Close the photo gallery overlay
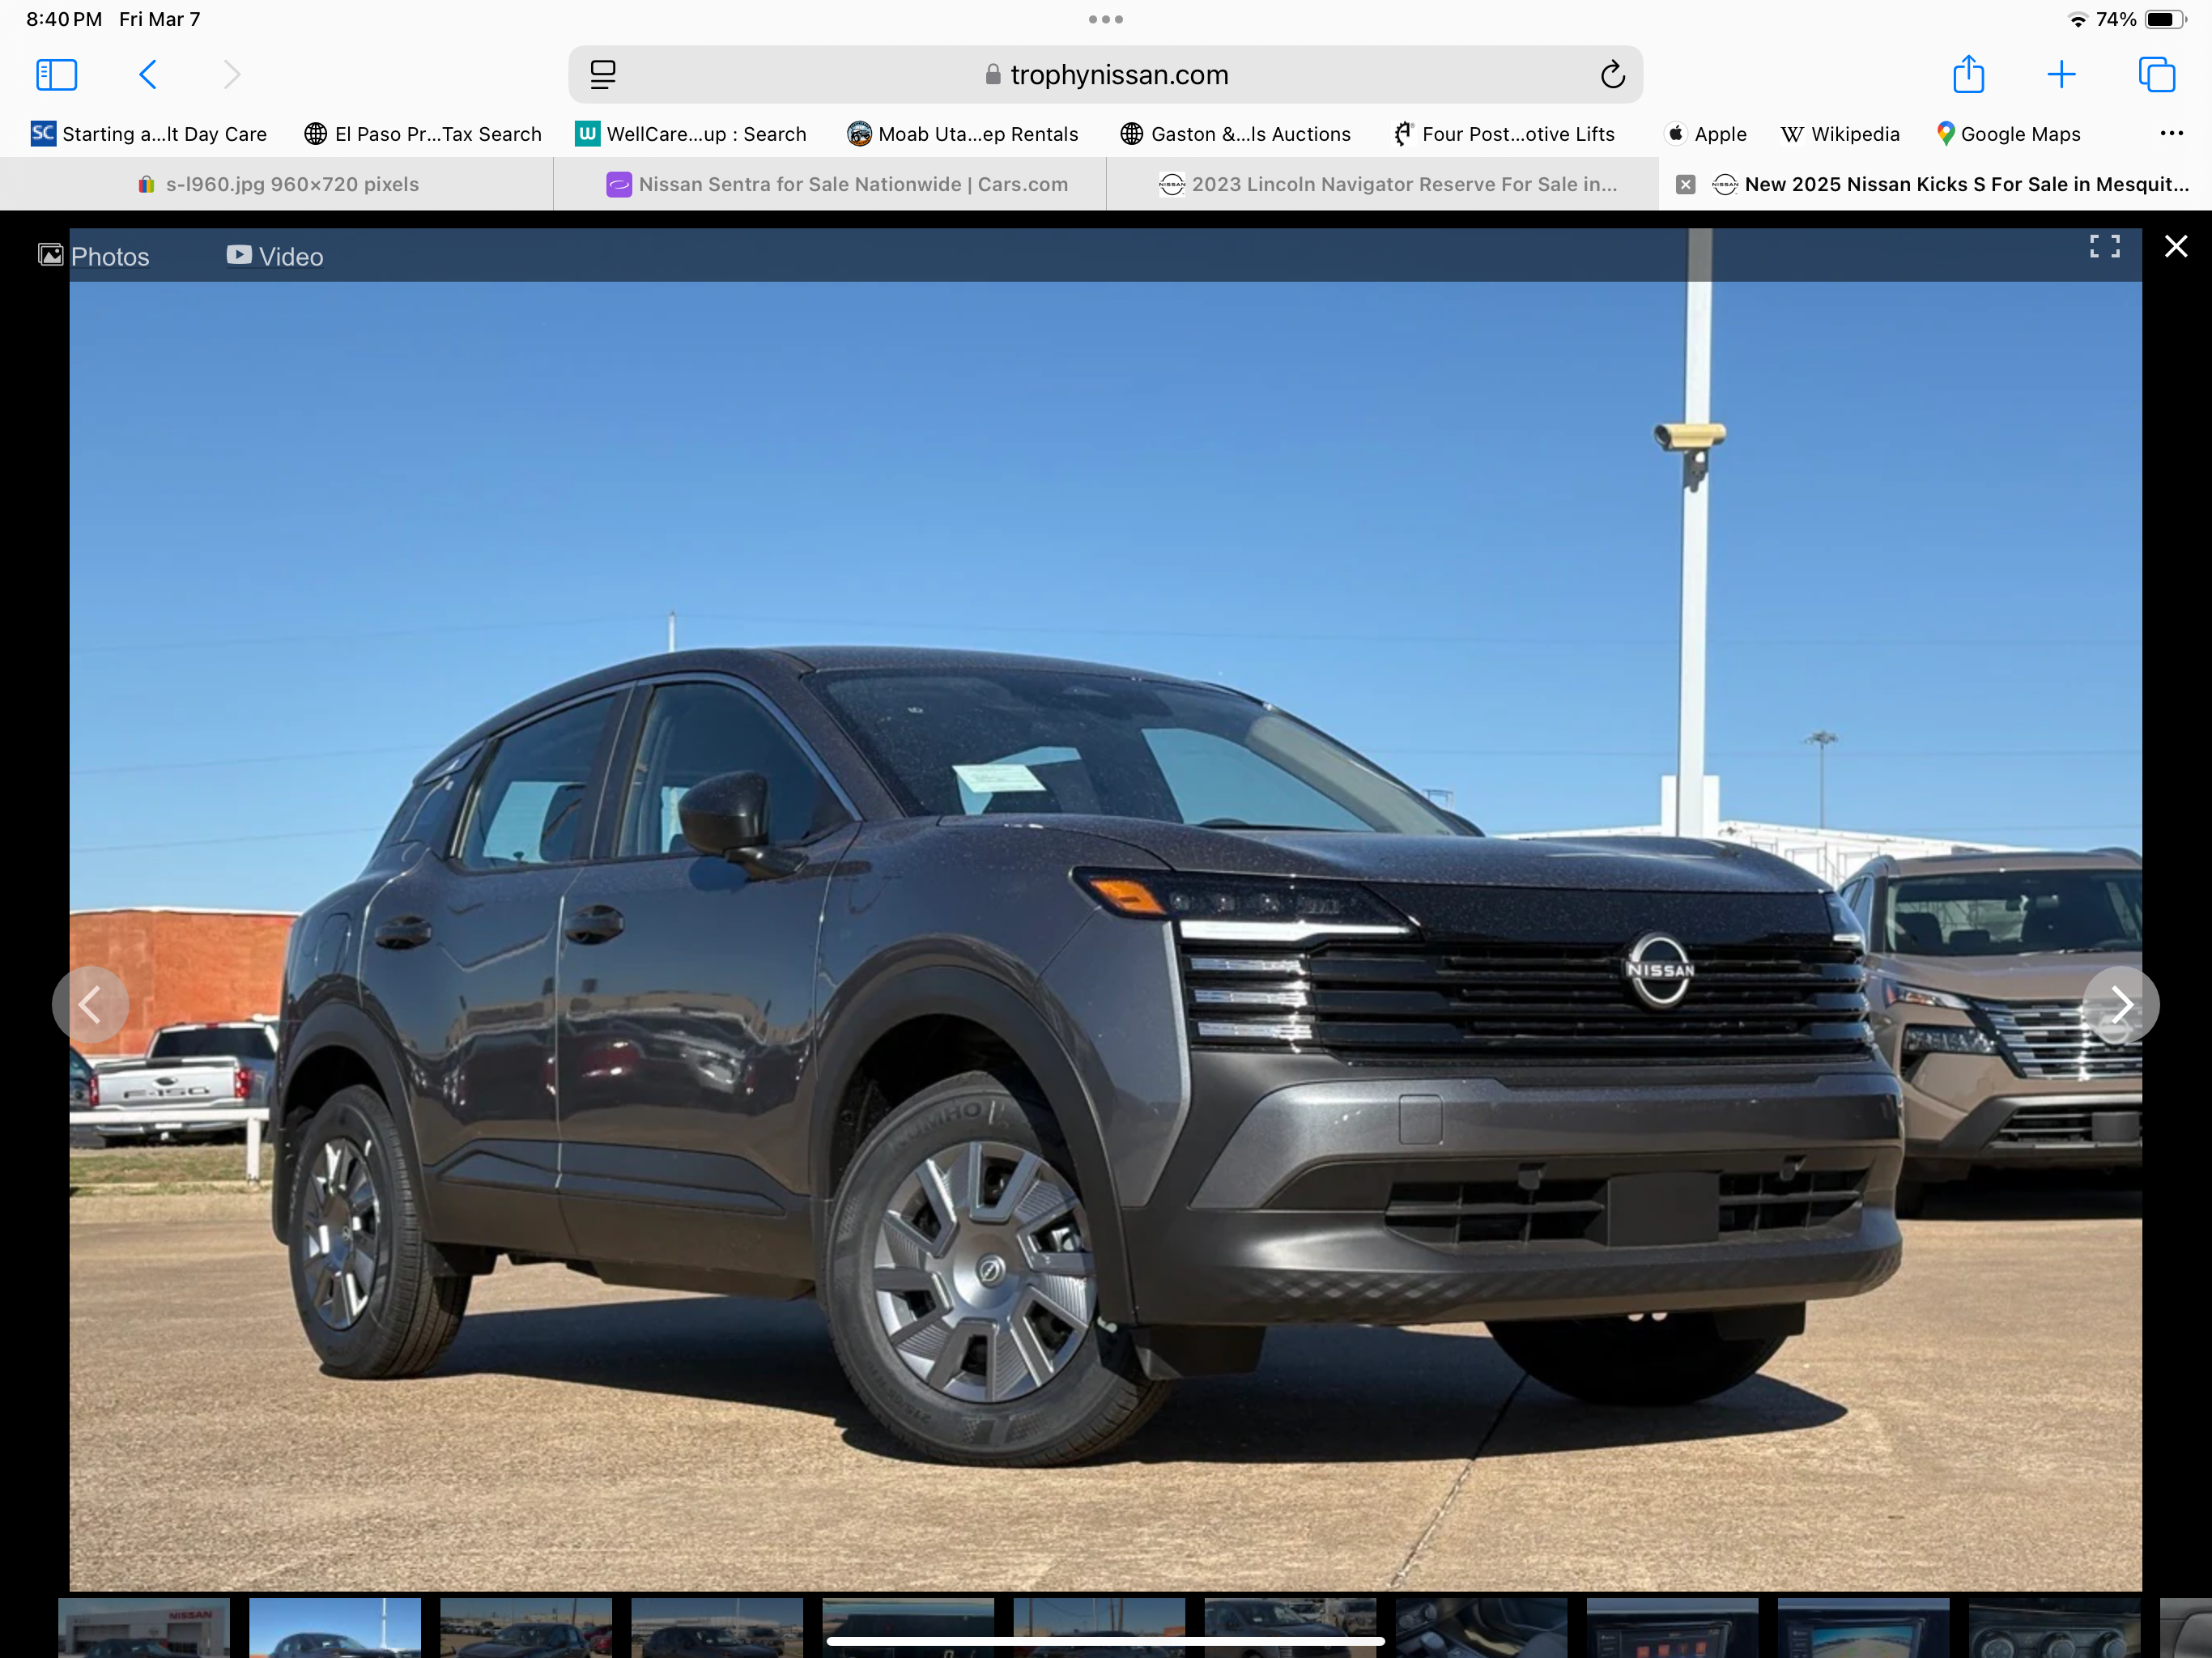Viewport: 2212px width, 1658px height. pos(2176,246)
